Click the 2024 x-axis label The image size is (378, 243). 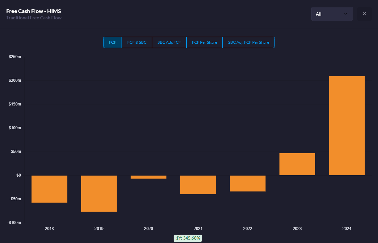click(347, 229)
